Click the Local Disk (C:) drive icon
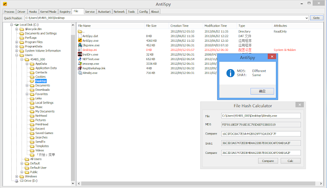Image resolution: width=327 pixels, height=188 pixels. point(16,24)
